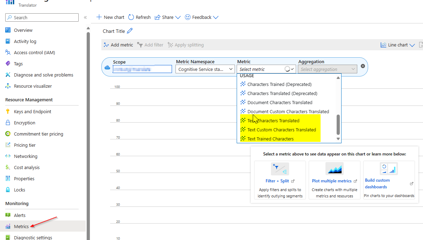423x240 pixels.
Task: Open Keys and Endpoint key icon
Action: coord(8,111)
